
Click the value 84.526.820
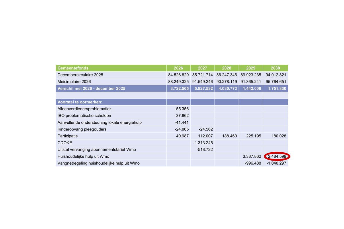[178, 75]
